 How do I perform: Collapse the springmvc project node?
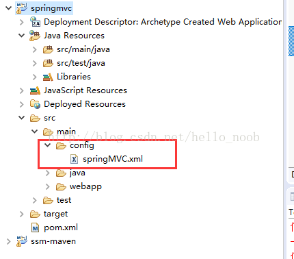pyautogui.click(x=9, y=8)
